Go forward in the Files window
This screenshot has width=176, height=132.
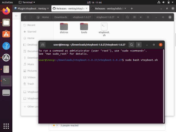click(31, 17)
